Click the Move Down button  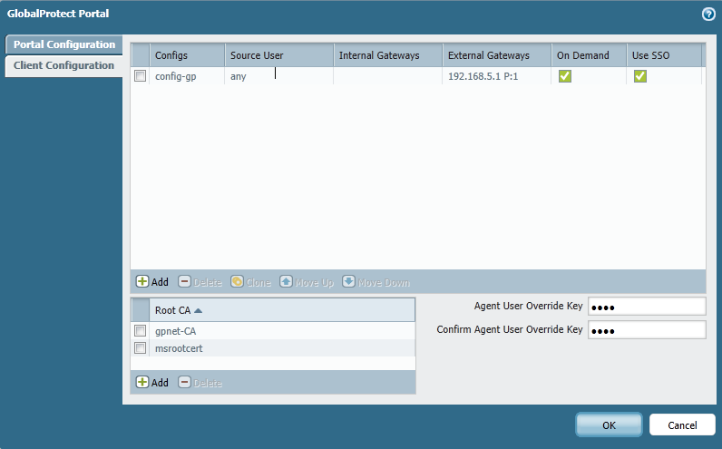[376, 282]
